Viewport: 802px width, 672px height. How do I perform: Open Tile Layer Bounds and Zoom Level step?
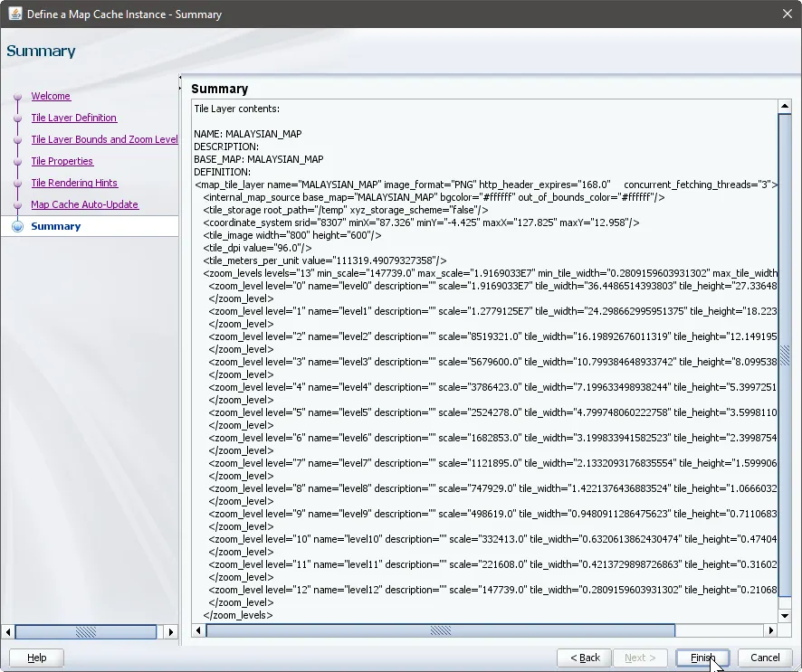coord(104,139)
